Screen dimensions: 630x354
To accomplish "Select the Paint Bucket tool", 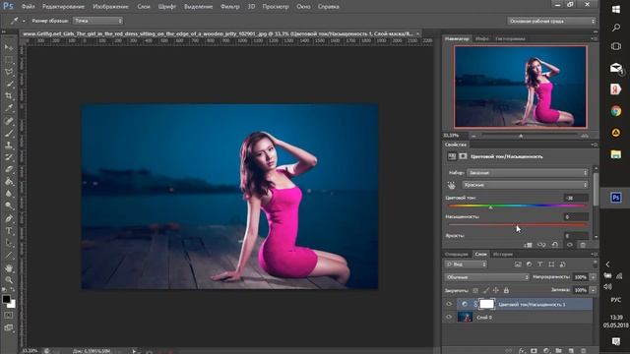I will (9, 181).
